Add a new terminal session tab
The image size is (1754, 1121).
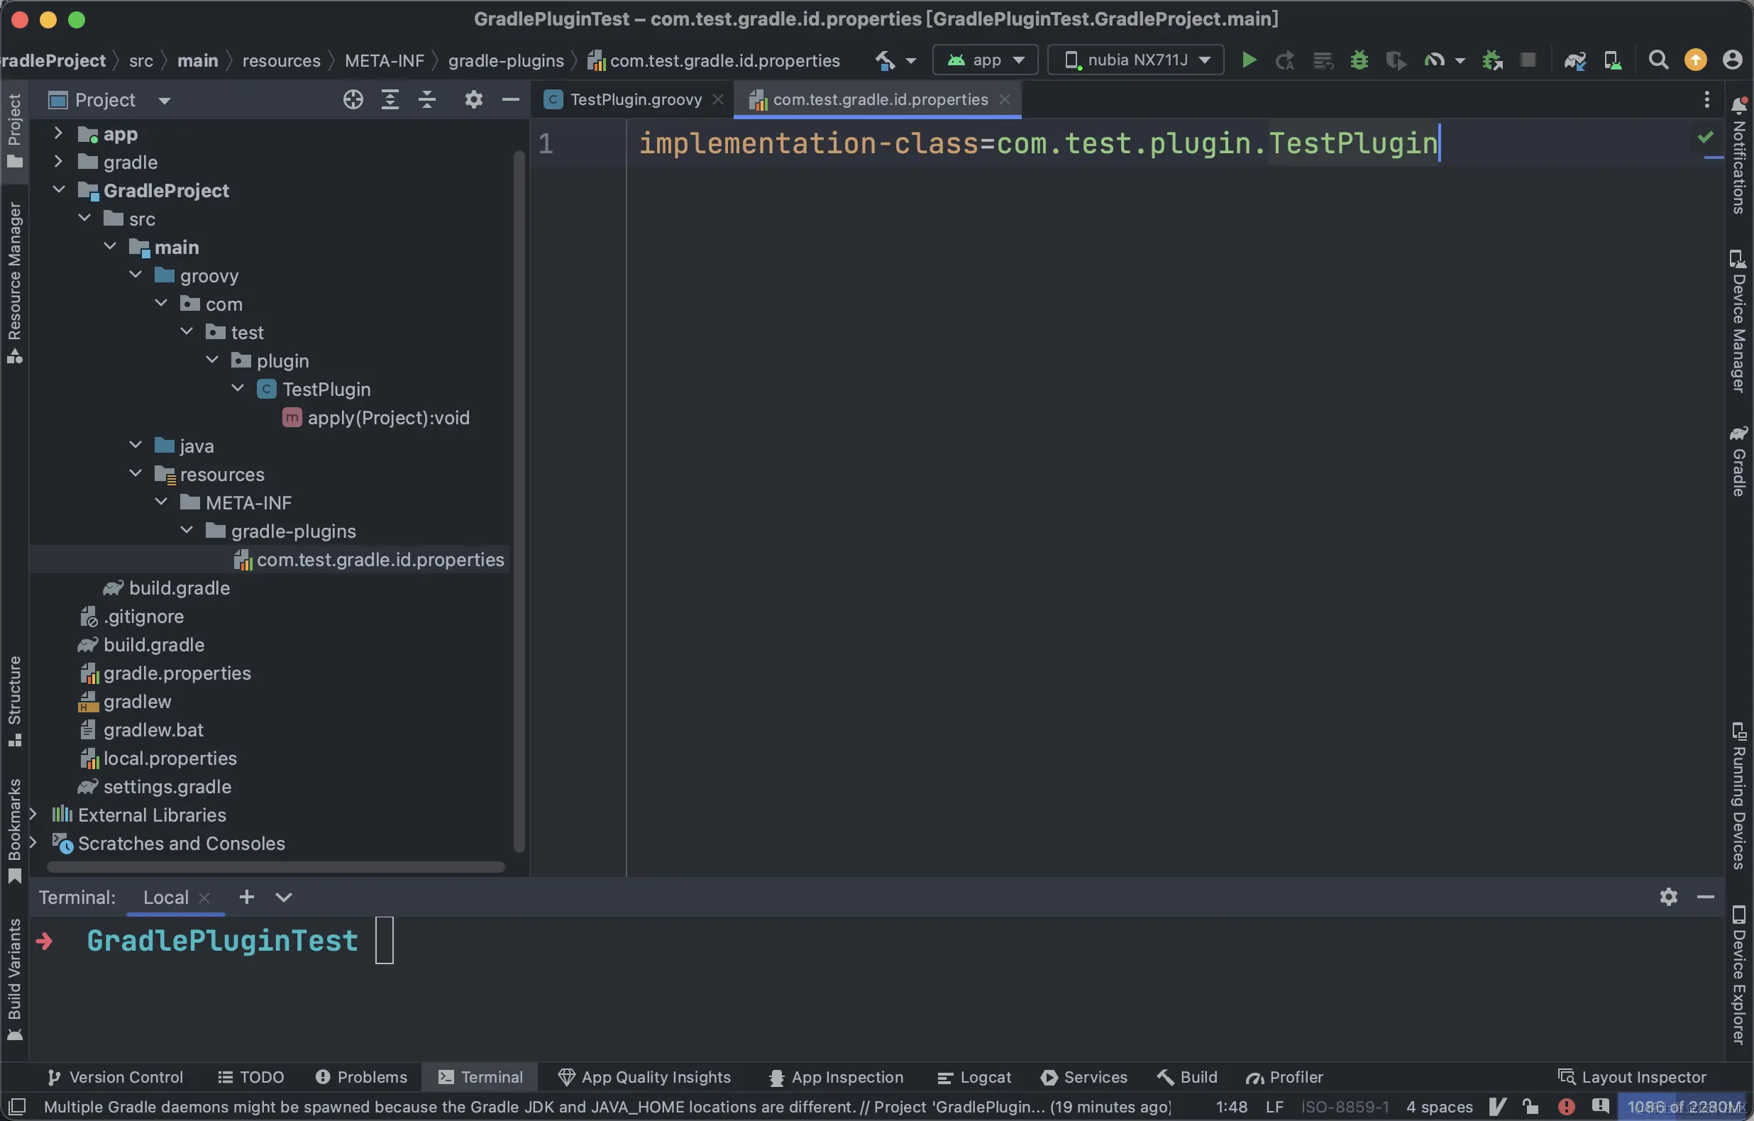click(x=247, y=897)
